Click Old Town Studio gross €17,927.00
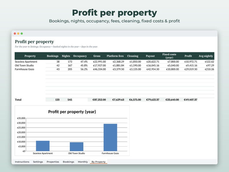229x172 pixels. click(99, 66)
